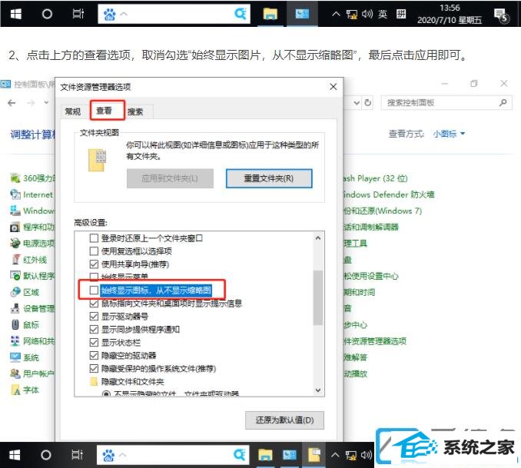Open Cortana circle in the top taskbar
Viewport: 521px width, 468px height.
point(47,14)
